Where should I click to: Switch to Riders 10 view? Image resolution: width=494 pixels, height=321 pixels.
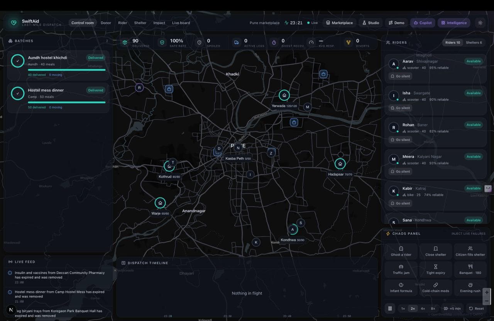point(453,42)
